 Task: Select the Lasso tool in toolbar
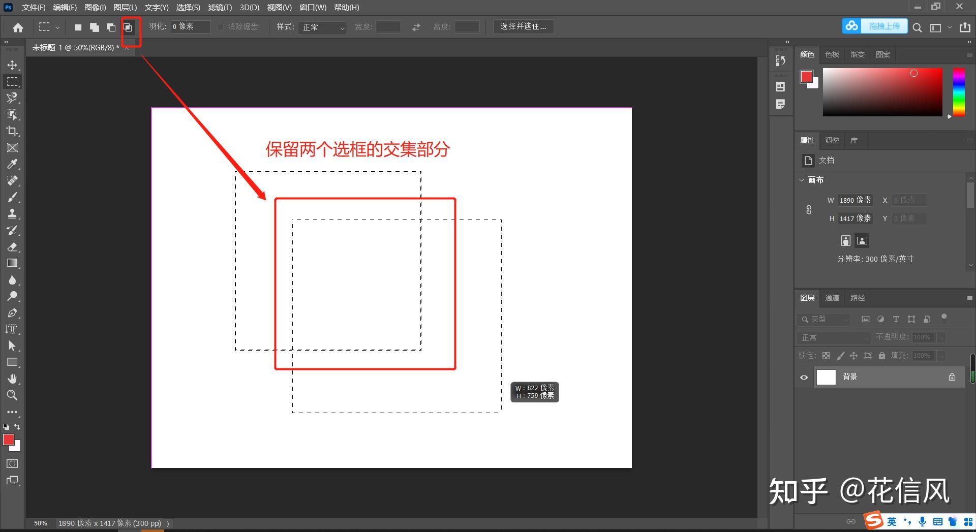point(13,98)
